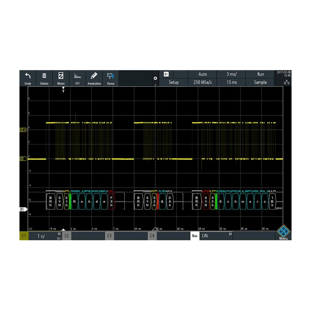Select the 02h identifier field
311x311 pixels.
(154, 201)
